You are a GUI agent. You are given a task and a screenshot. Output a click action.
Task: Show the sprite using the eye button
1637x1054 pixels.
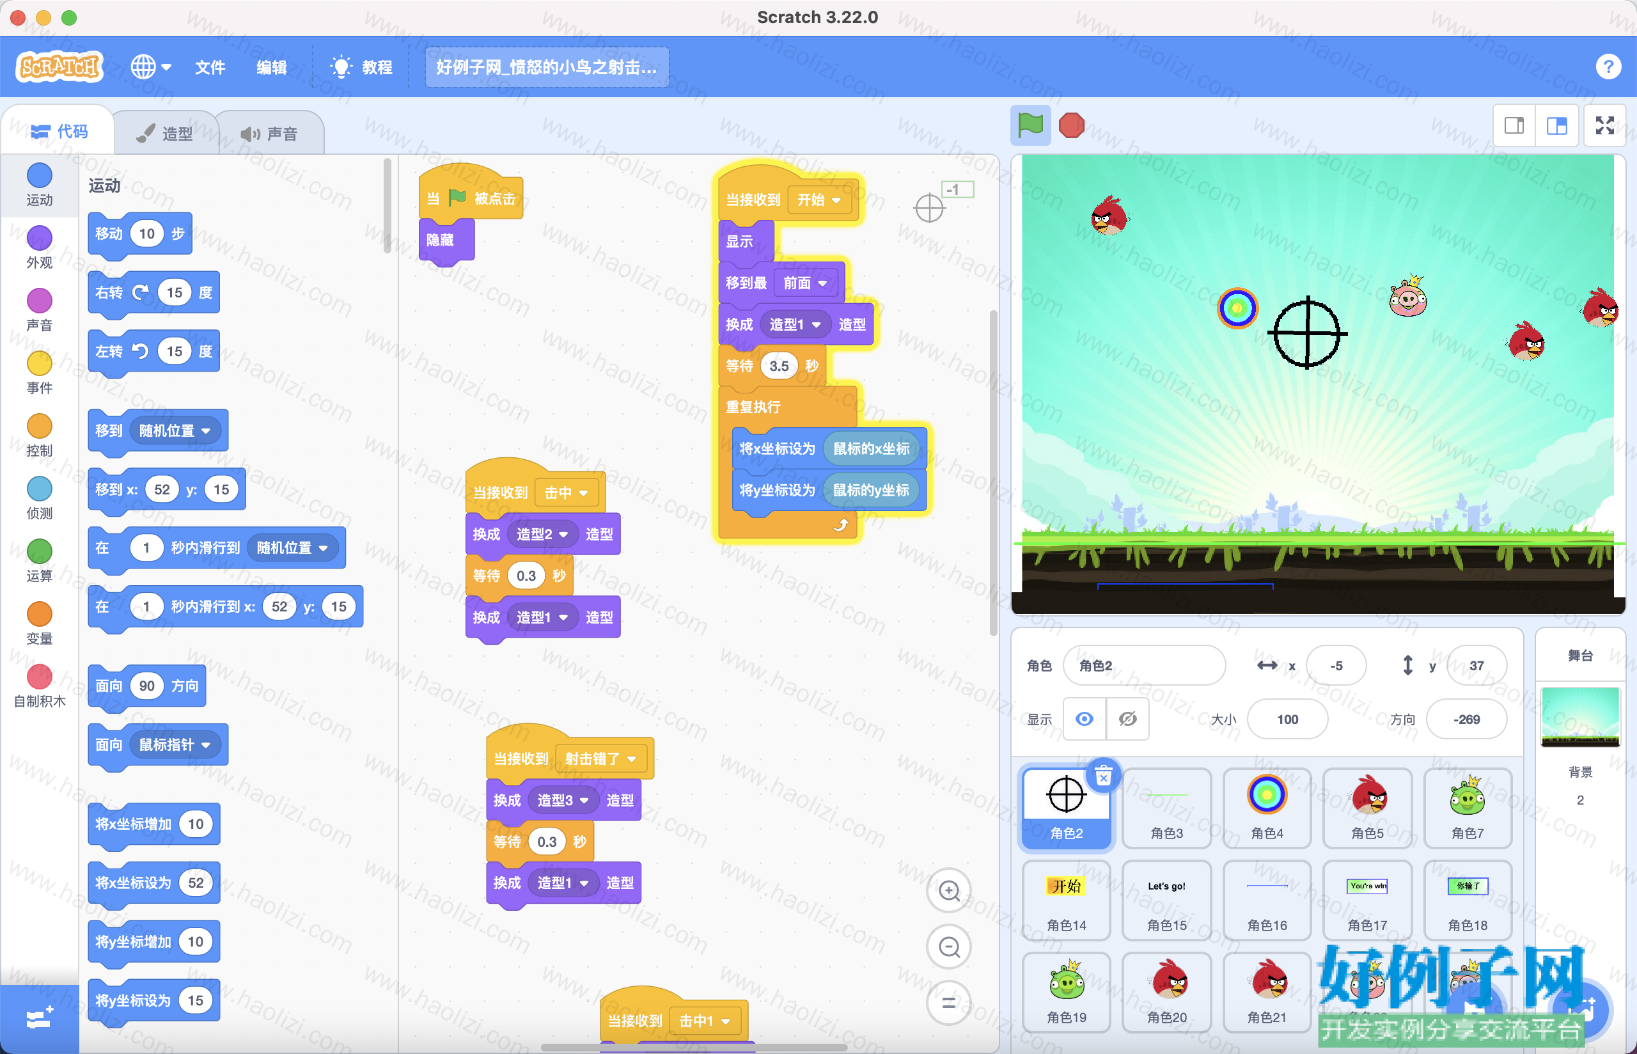1085,720
